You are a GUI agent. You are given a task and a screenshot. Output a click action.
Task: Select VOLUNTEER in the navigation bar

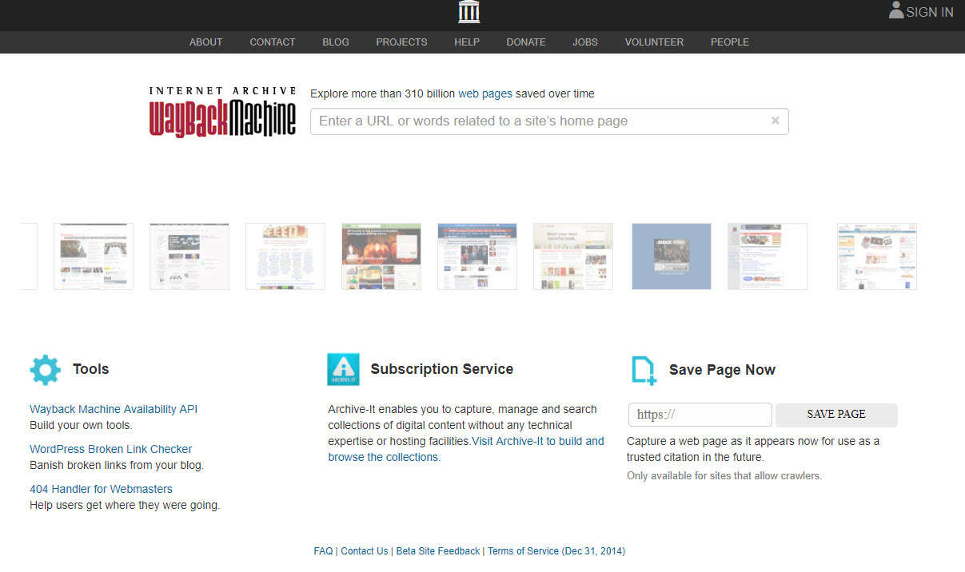point(654,42)
